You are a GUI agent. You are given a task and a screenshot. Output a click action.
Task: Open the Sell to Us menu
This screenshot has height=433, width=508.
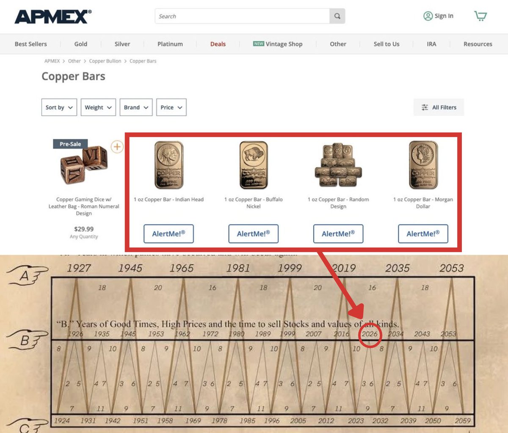pyautogui.click(x=387, y=44)
